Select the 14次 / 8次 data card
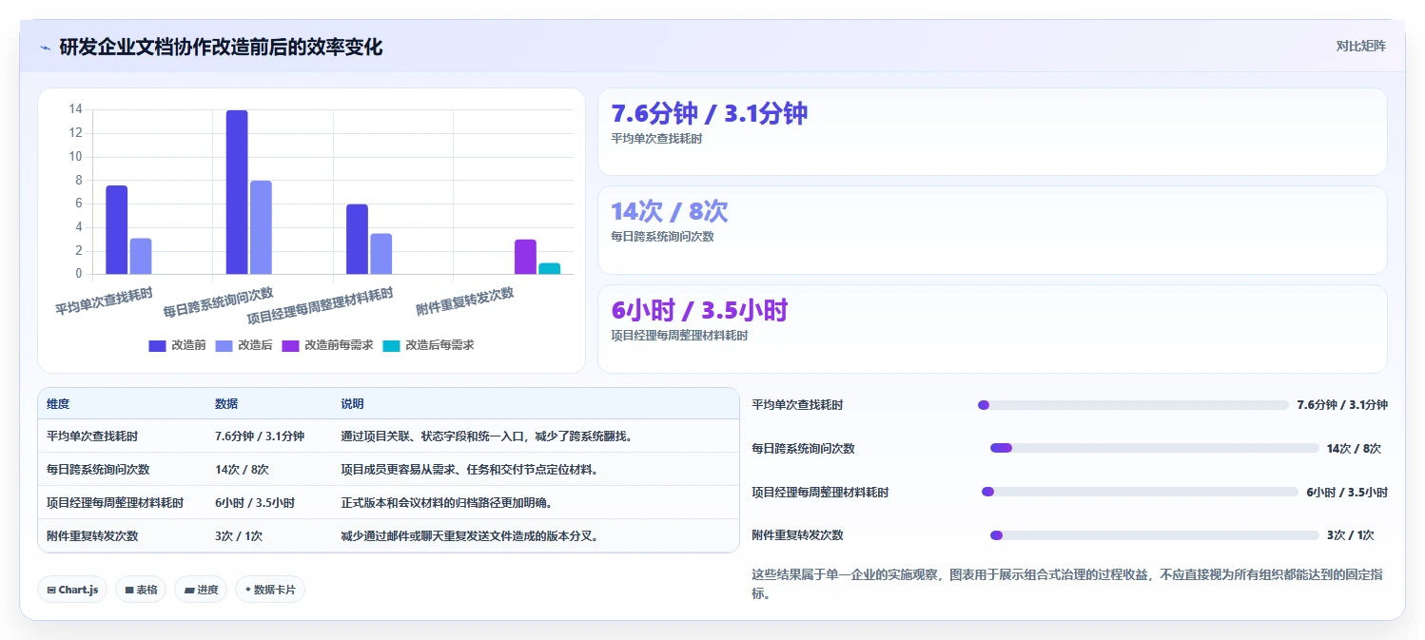The image size is (1425, 640). pyautogui.click(x=992, y=230)
